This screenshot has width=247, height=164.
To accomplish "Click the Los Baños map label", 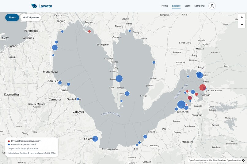I will coord(113,149).
